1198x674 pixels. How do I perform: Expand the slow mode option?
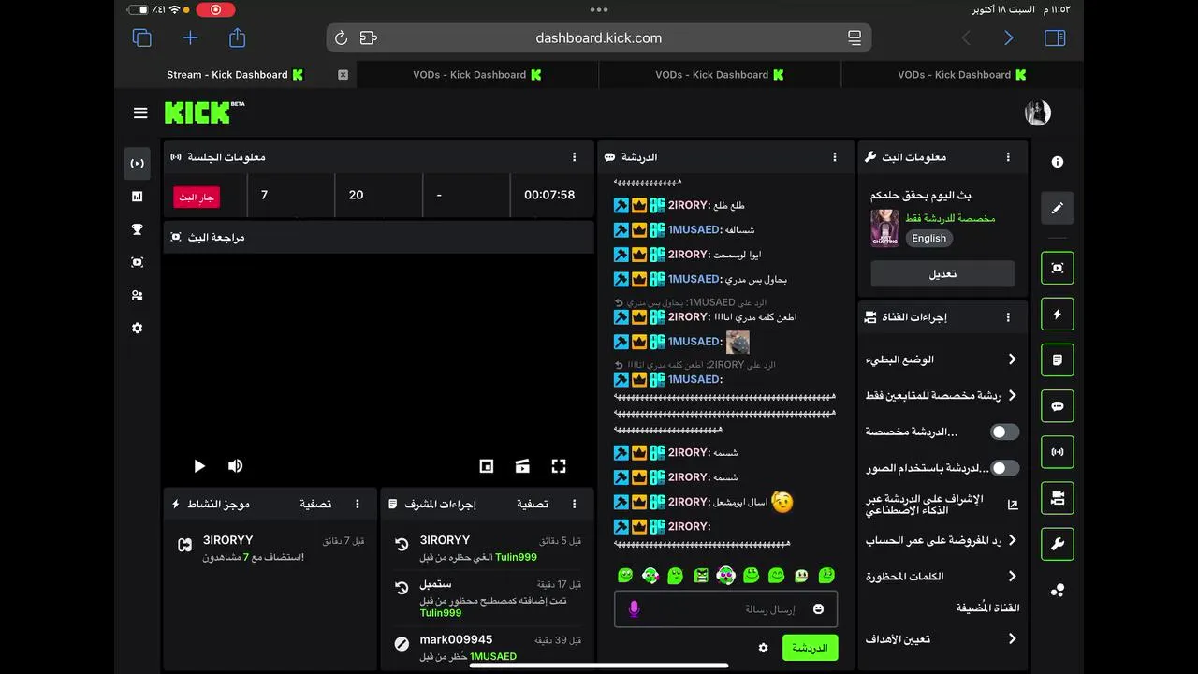tap(942, 359)
